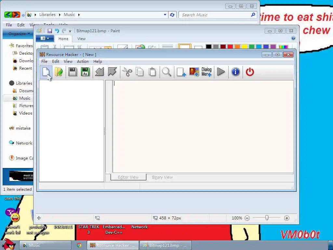Switch to the Binary View tab
This screenshot has height=250, width=333.
162,177
